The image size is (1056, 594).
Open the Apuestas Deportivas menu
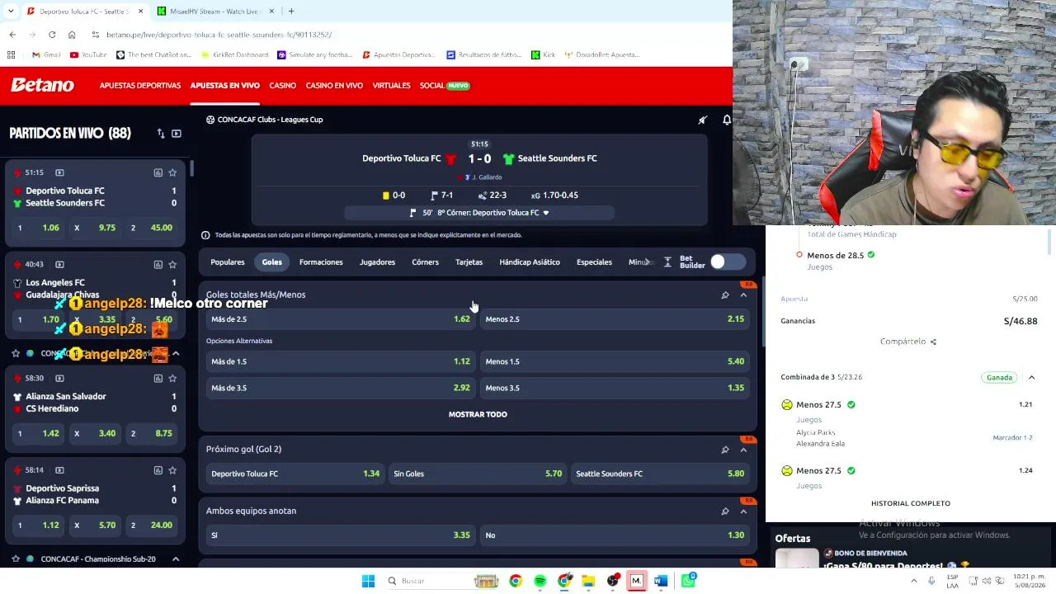point(140,85)
